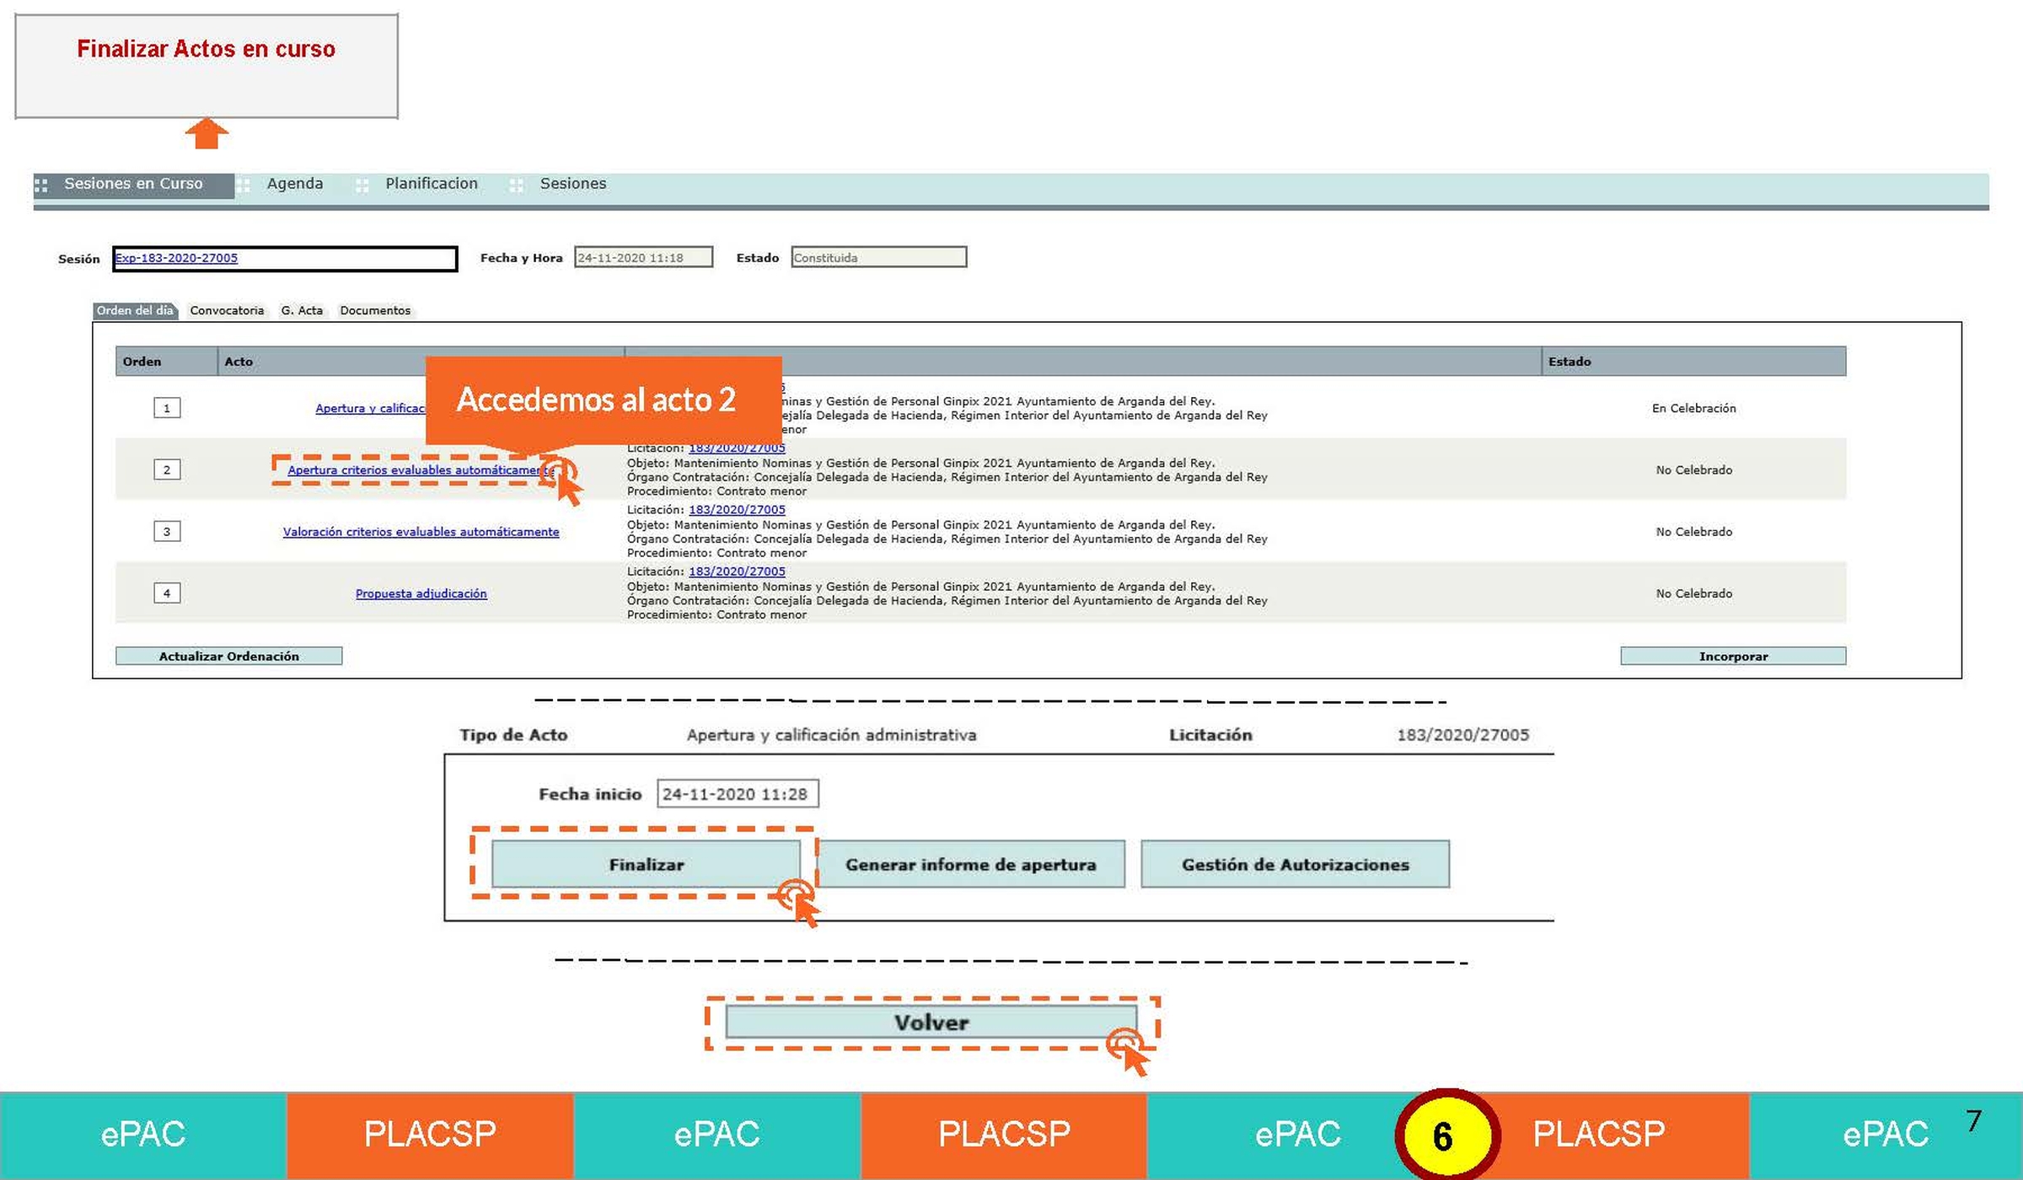Open the Sesiones en Curso menu tab

133,184
